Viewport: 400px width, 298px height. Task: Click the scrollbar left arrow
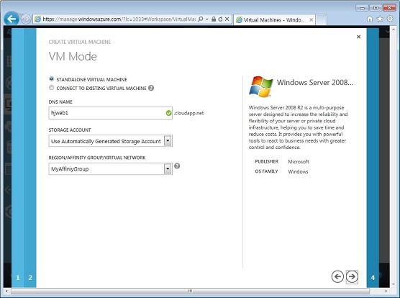[6, 291]
